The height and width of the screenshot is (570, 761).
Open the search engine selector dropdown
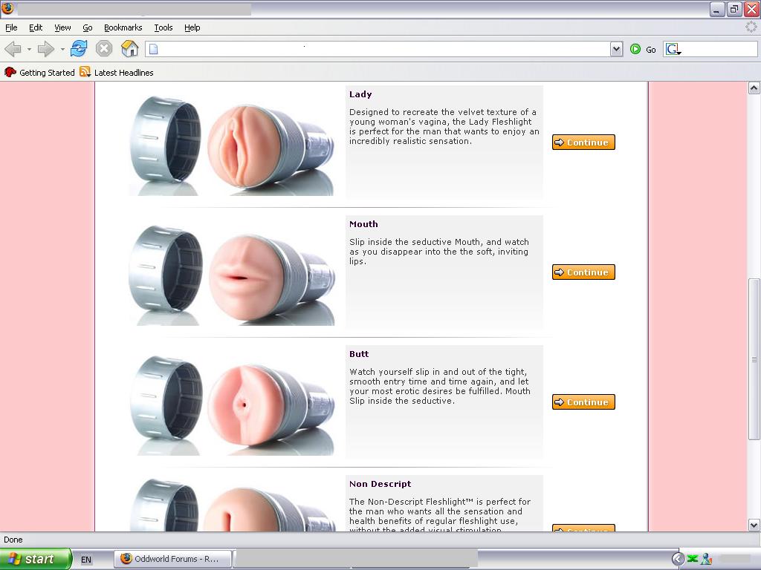674,50
